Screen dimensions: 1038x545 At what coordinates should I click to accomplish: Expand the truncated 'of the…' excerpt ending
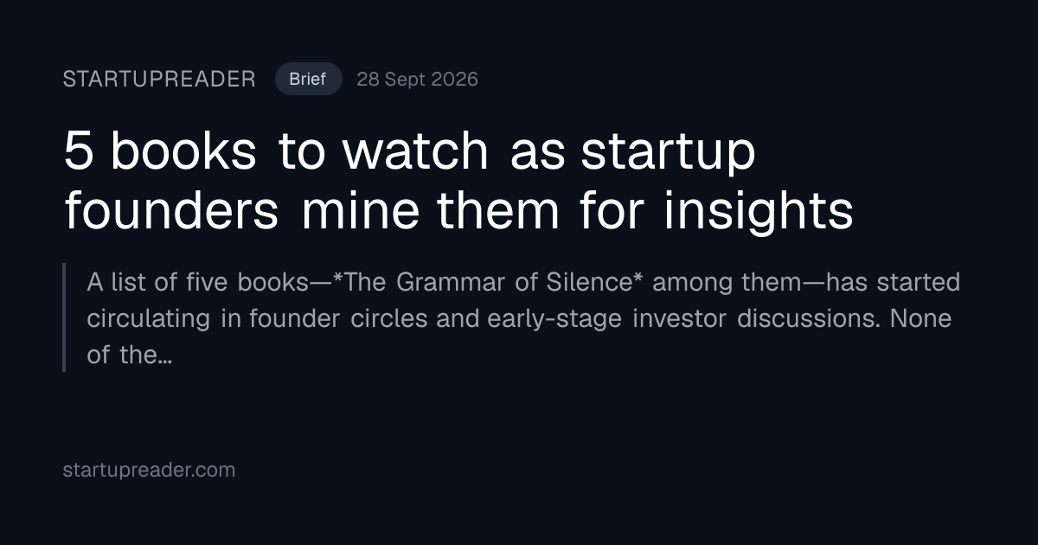pos(129,355)
